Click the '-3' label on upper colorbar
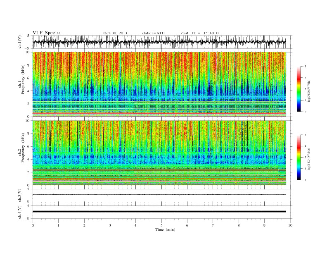The image size is (327, 253). pos(304,67)
